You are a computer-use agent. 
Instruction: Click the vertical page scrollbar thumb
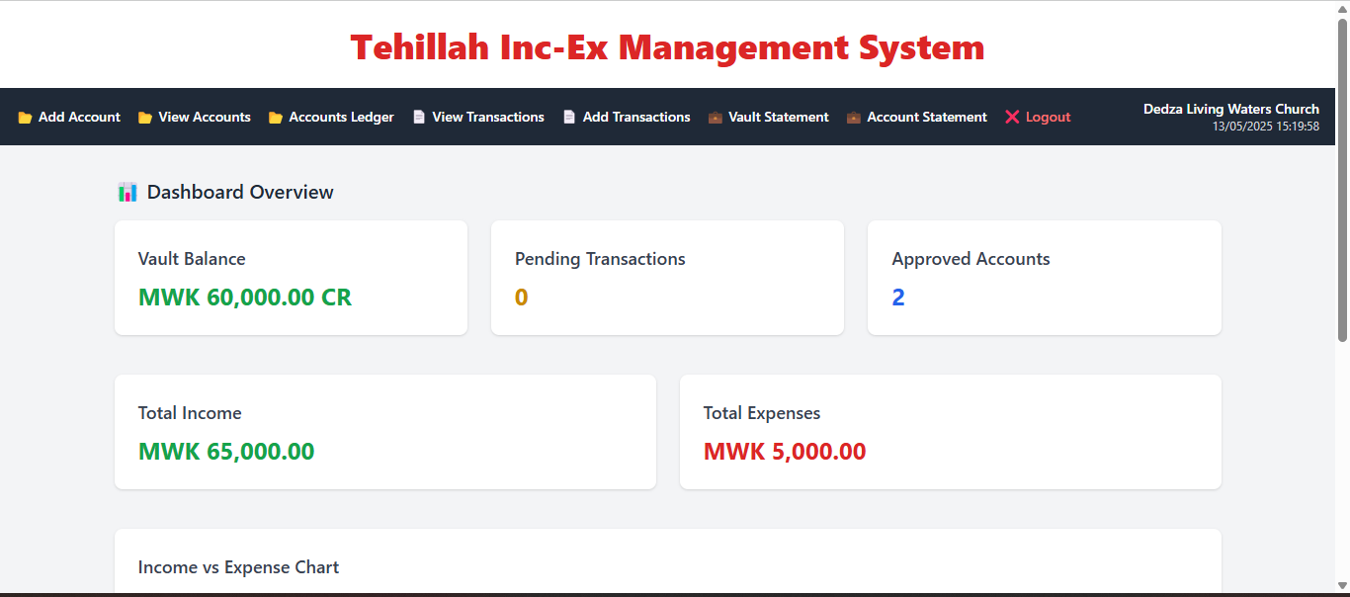[1342, 180]
